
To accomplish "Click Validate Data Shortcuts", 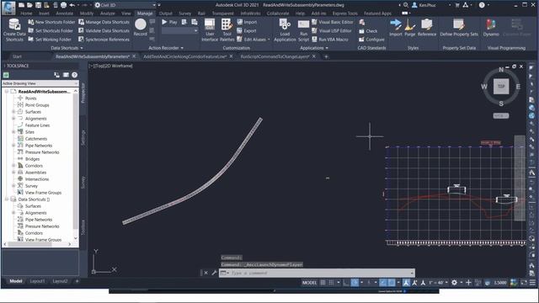I will point(104,30).
